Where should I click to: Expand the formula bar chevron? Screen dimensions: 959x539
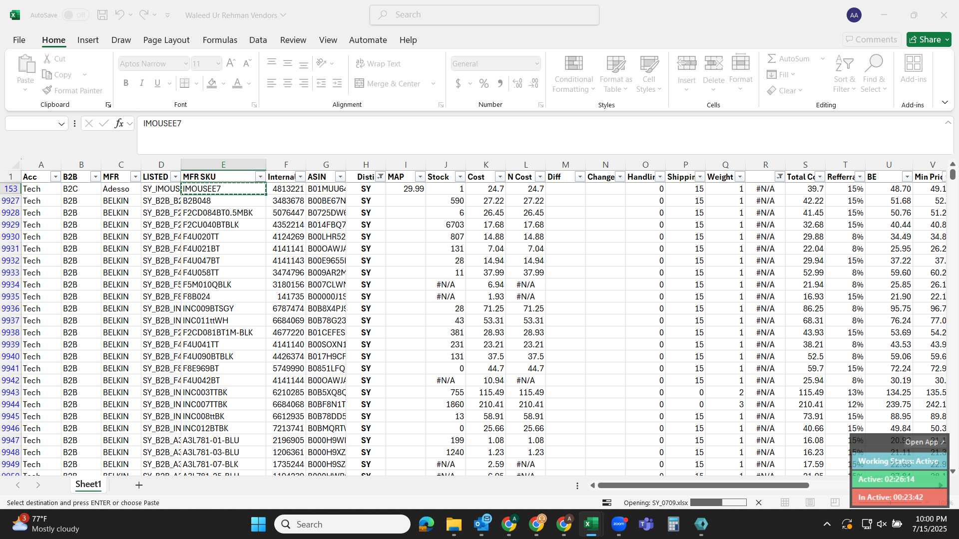click(x=948, y=123)
